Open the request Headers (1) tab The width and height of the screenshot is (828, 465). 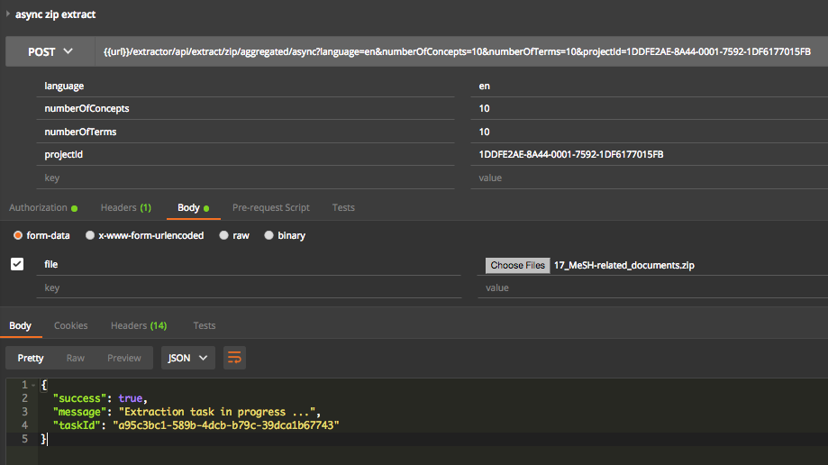[125, 207]
